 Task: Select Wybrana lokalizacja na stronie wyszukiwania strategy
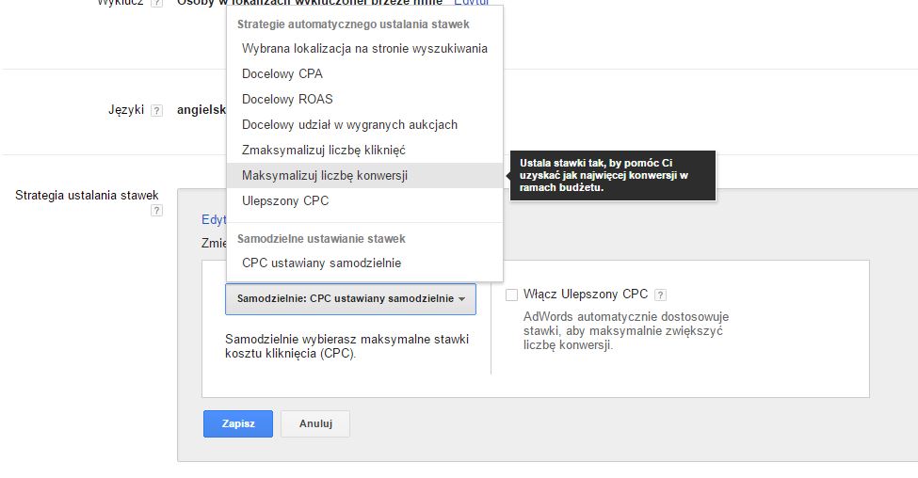364,49
